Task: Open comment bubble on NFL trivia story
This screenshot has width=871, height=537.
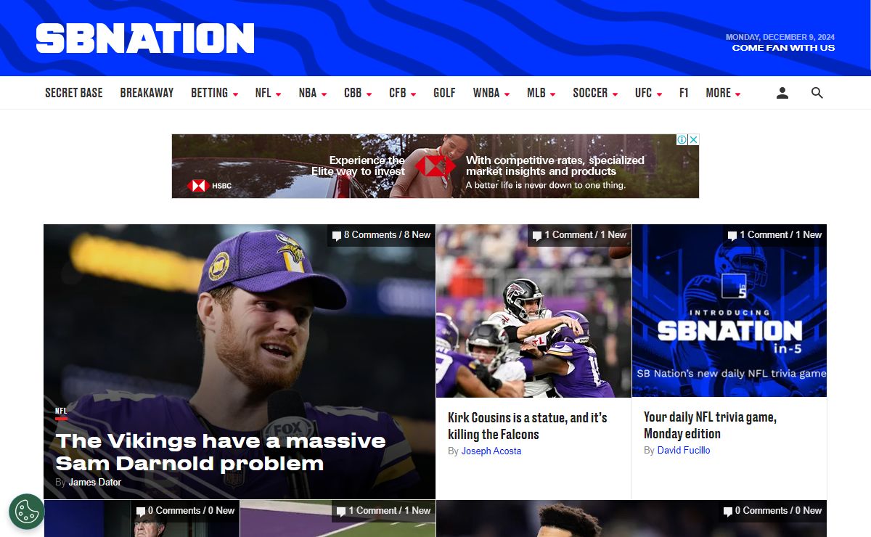Action: pos(774,235)
